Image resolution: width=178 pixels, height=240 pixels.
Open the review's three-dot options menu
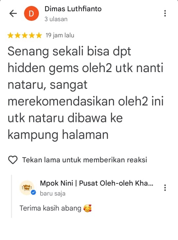coord(165,13)
